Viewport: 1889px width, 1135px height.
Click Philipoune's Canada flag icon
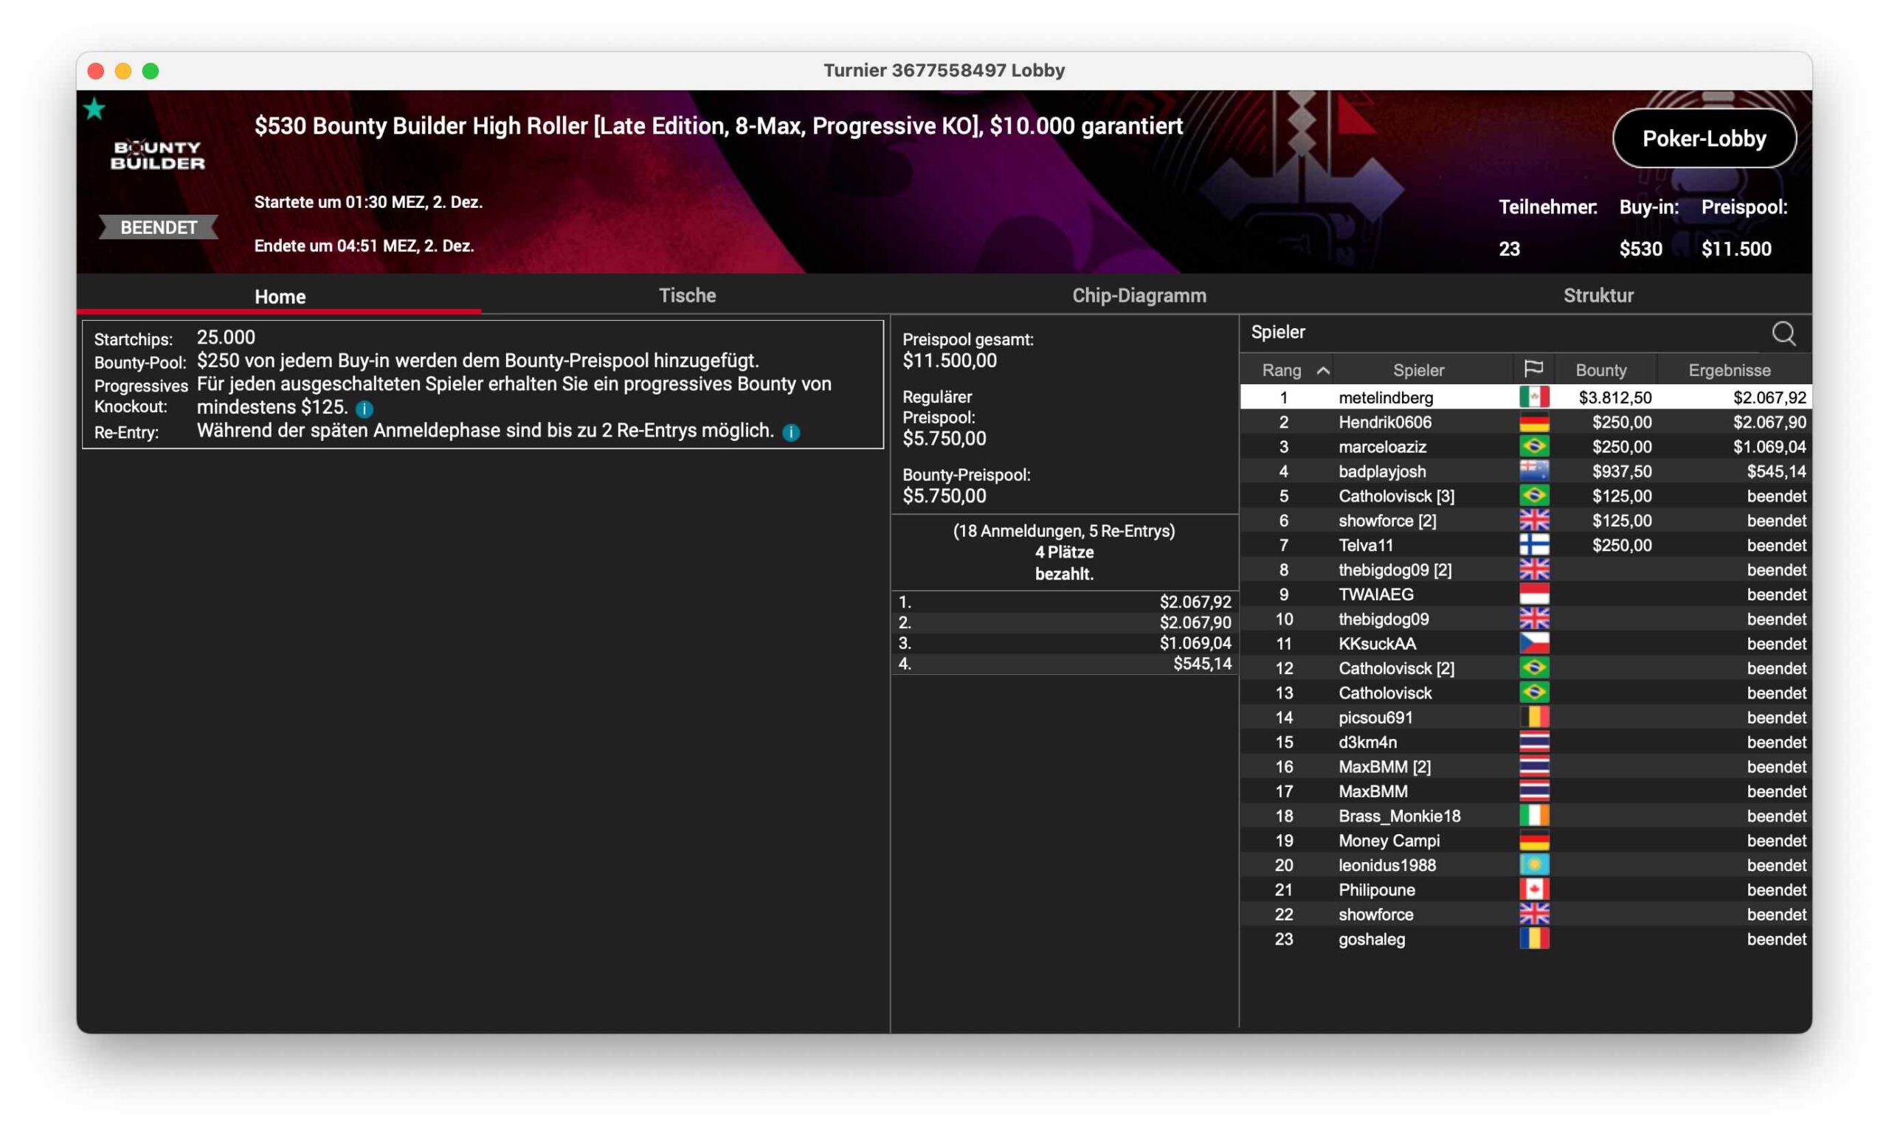pos(1533,889)
